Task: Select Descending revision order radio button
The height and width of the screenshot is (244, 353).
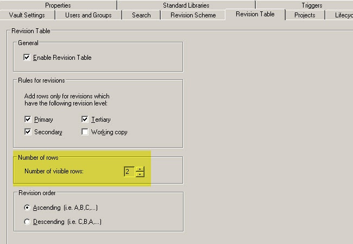Action: click(27, 222)
